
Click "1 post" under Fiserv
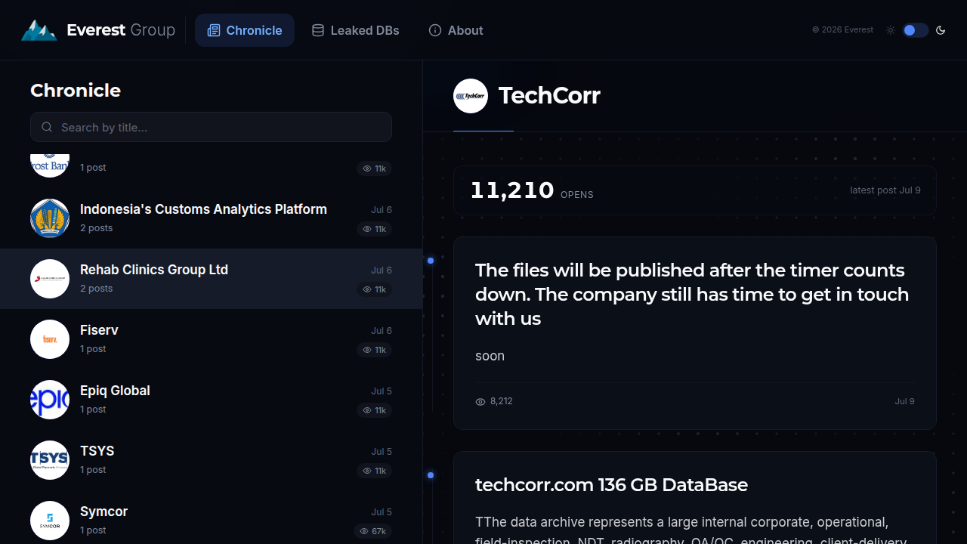point(93,349)
